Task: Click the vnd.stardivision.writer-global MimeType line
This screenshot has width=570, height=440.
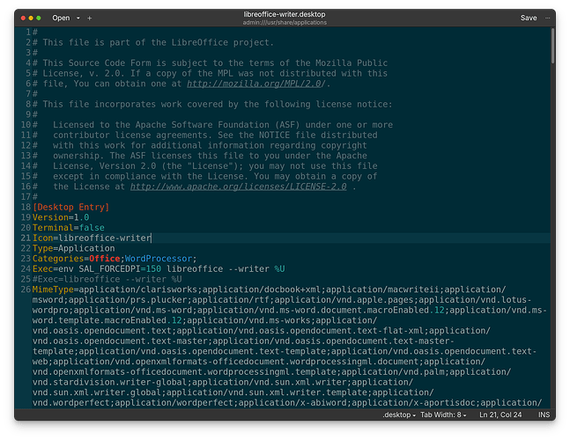Action: click(x=223, y=382)
